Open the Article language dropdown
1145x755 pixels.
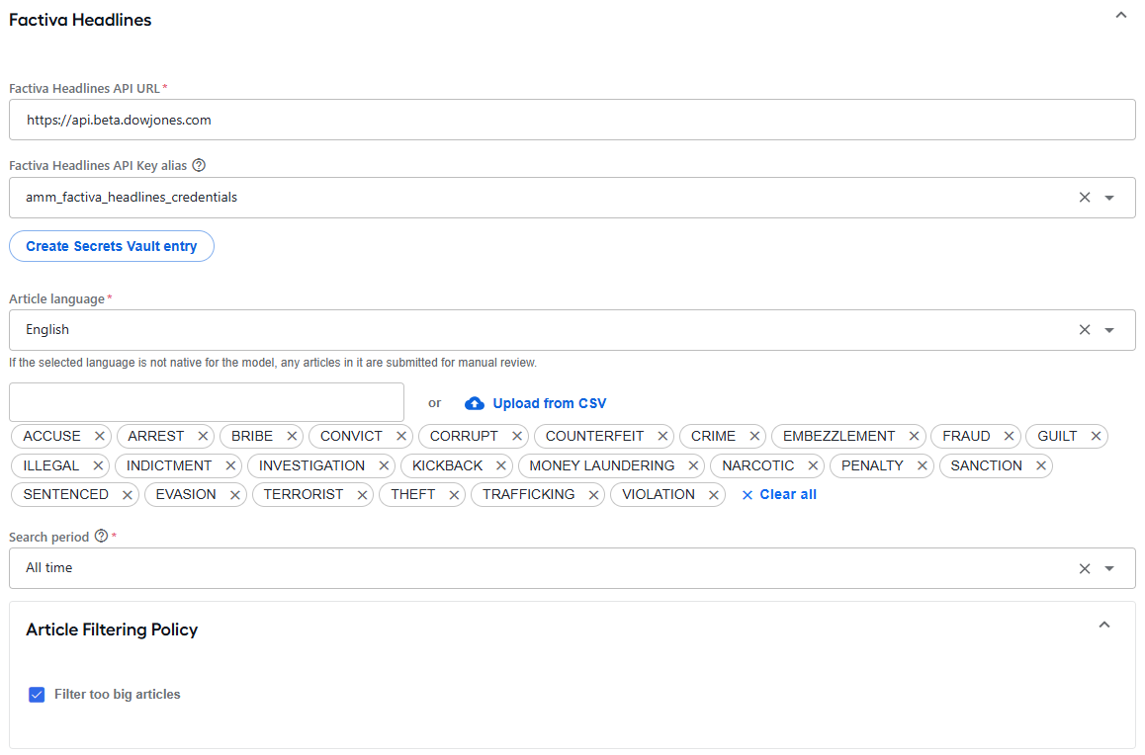pyautogui.click(x=1109, y=330)
